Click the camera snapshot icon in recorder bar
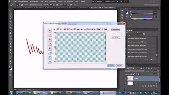This screenshot has width=169, height=95. pyautogui.click(x=120, y=1)
